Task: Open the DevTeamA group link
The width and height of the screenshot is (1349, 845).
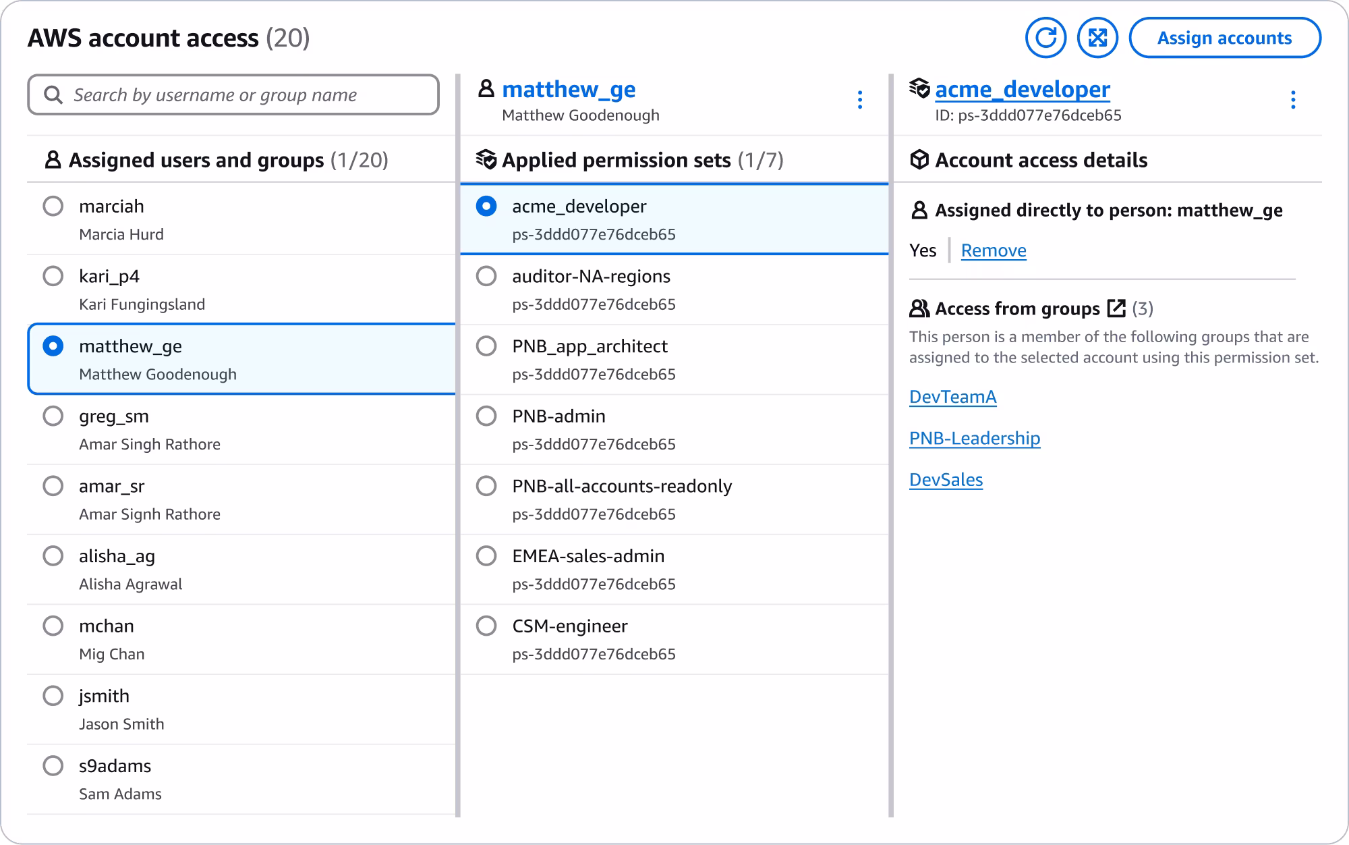Action: pyautogui.click(x=952, y=397)
